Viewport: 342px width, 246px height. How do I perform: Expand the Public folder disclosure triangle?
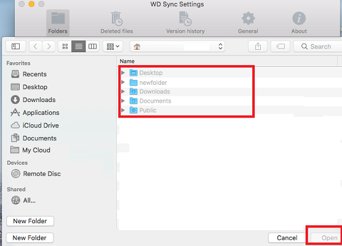[123, 110]
